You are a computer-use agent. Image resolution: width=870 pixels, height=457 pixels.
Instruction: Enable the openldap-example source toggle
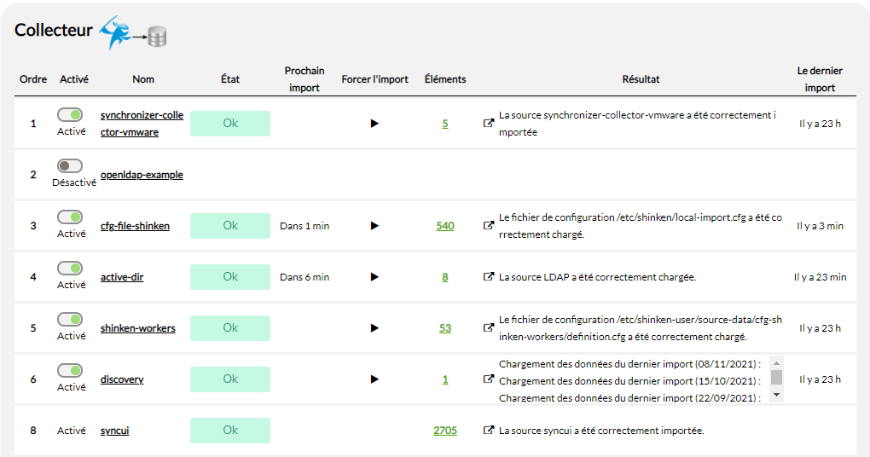click(70, 165)
